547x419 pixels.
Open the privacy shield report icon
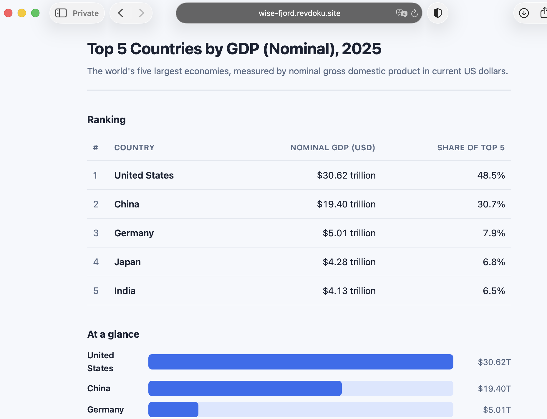coord(437,13)
